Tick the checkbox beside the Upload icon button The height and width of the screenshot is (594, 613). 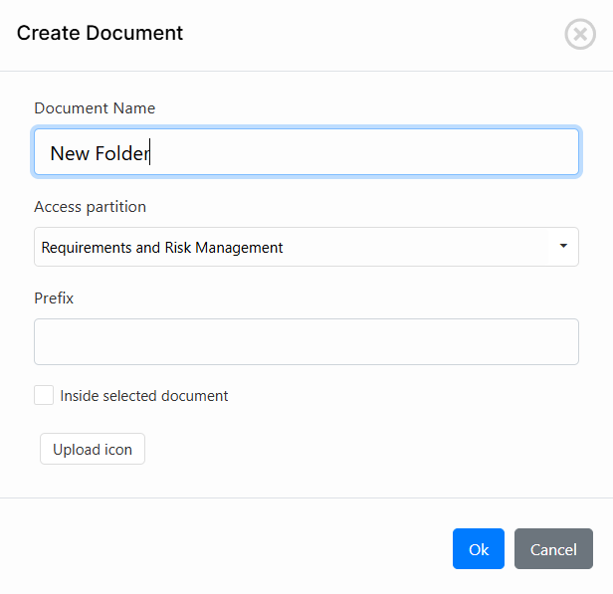[44, 395]
